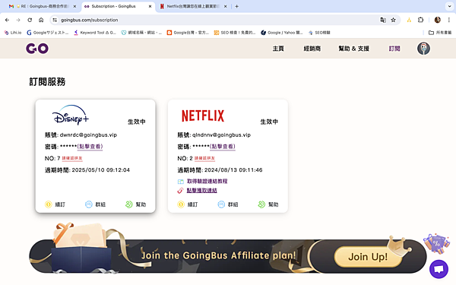Click the discount gift coupon icon
Screen dimensions: 456x285
pyautogui.click(x=437, y=243)
